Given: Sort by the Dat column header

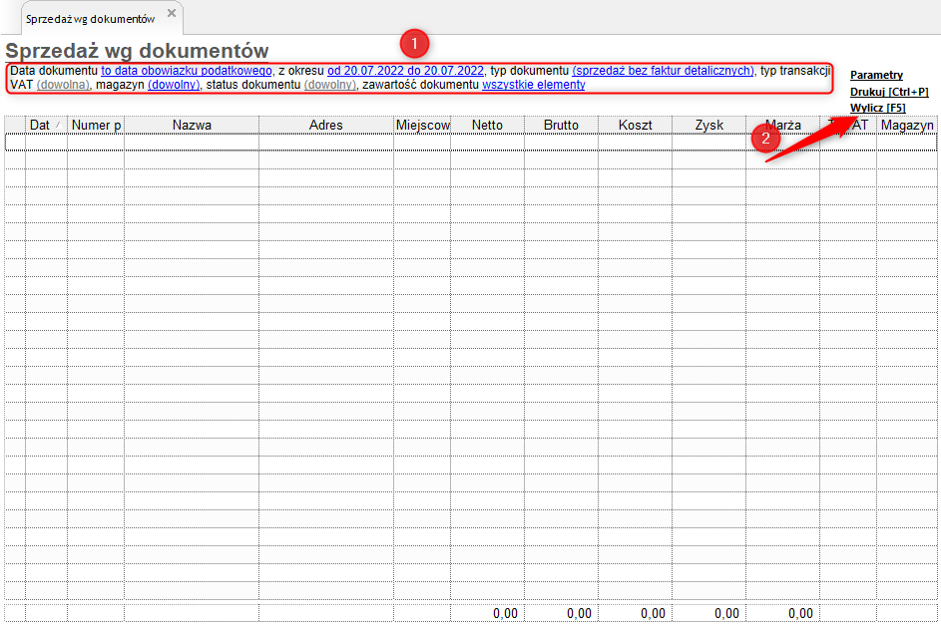Looking at the screenshot, I should click(x=46, y=125).
